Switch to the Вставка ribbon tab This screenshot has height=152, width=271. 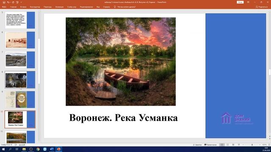pyautogui.click(x=23, y=7)
